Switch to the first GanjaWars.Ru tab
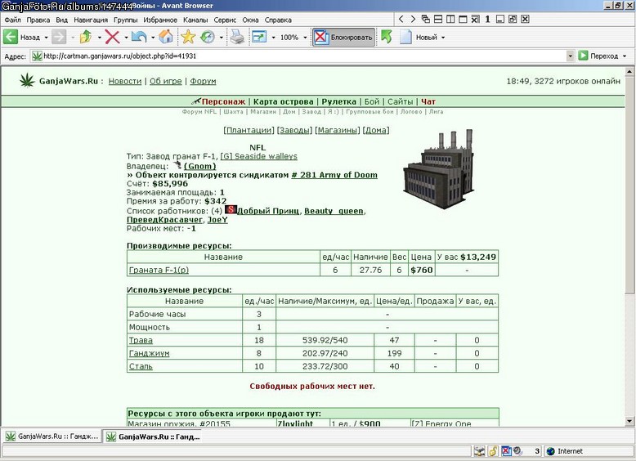 click(52, 436)
